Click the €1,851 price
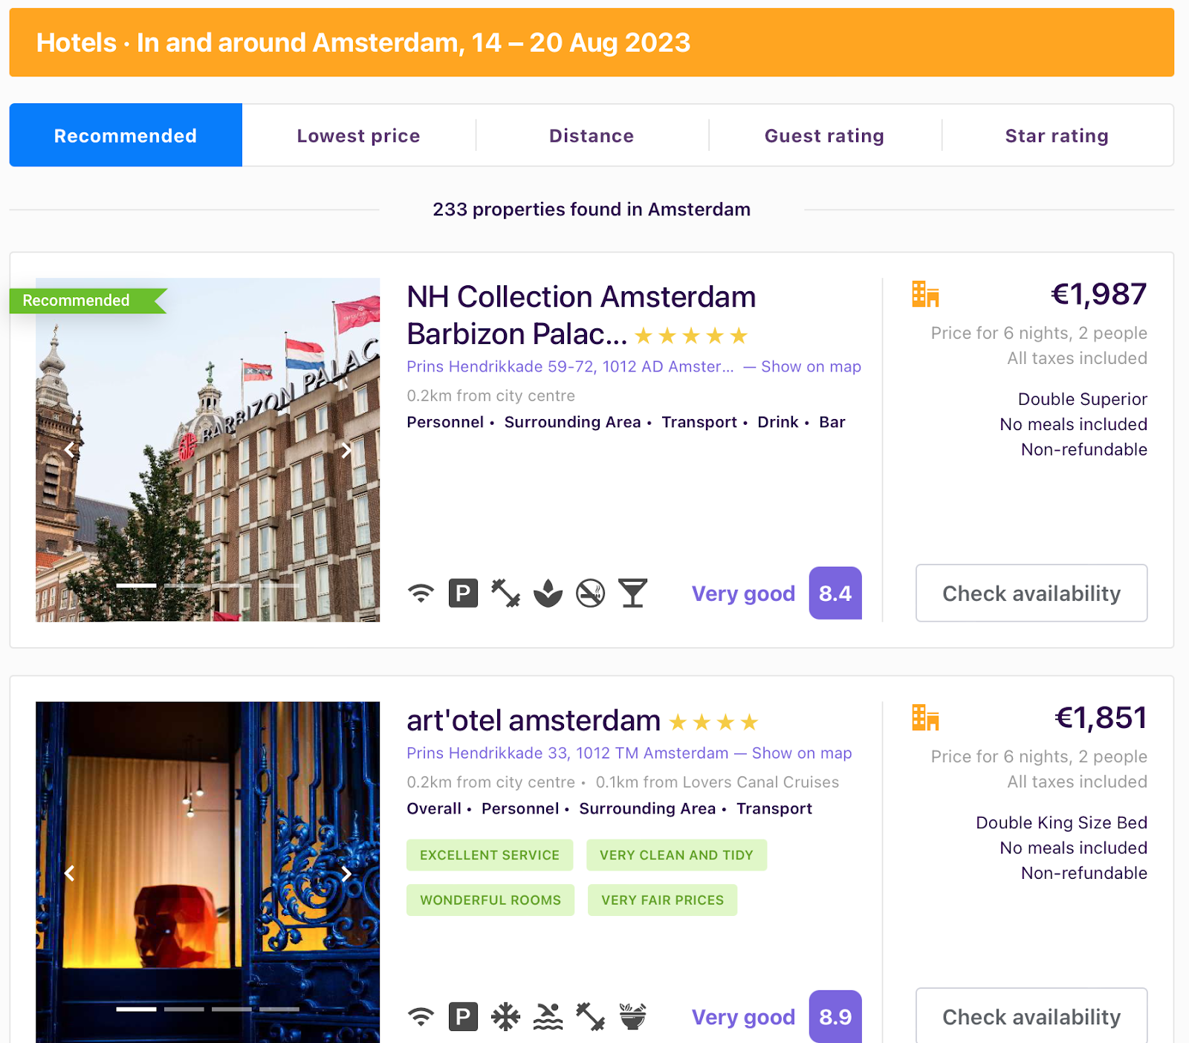 pyautogui.click(x=1101, y=718)
